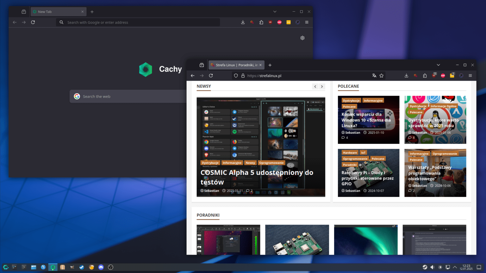The width and height of the screenshot is (486, 273).
Task: Launch GIMP from the taskbar
Action: click(x=72, y=267)
